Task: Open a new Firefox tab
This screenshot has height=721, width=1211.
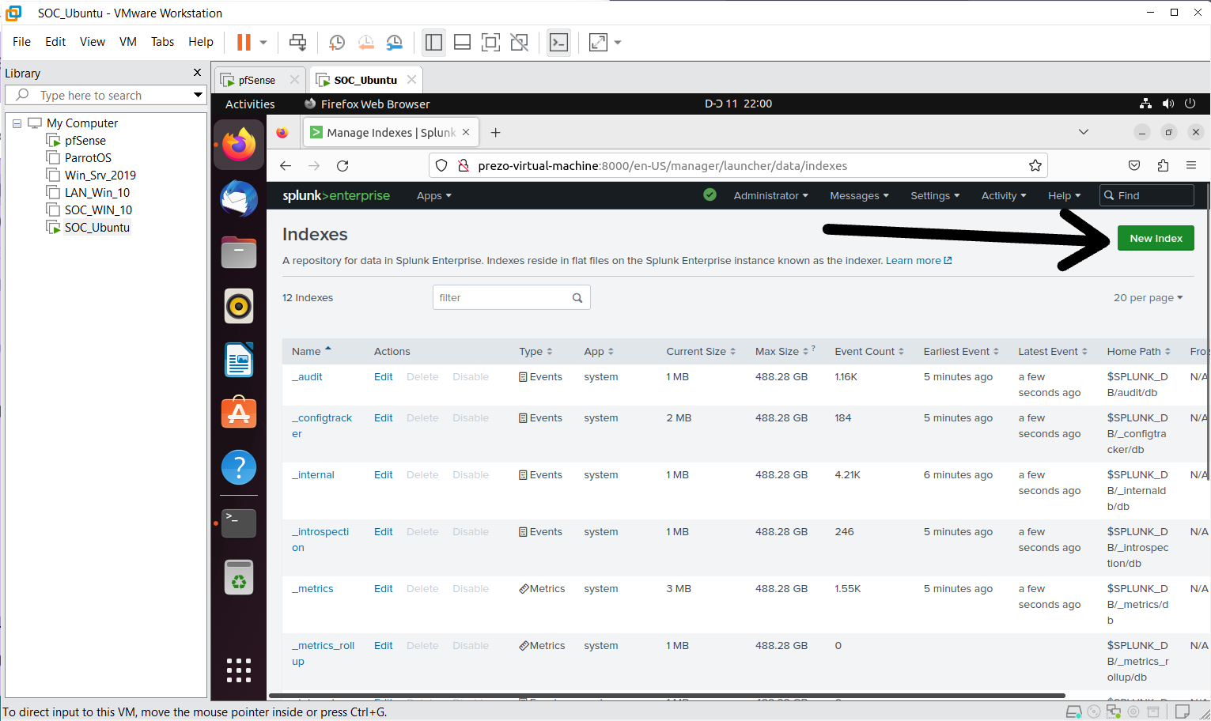Action: click(x=495, y=132)
